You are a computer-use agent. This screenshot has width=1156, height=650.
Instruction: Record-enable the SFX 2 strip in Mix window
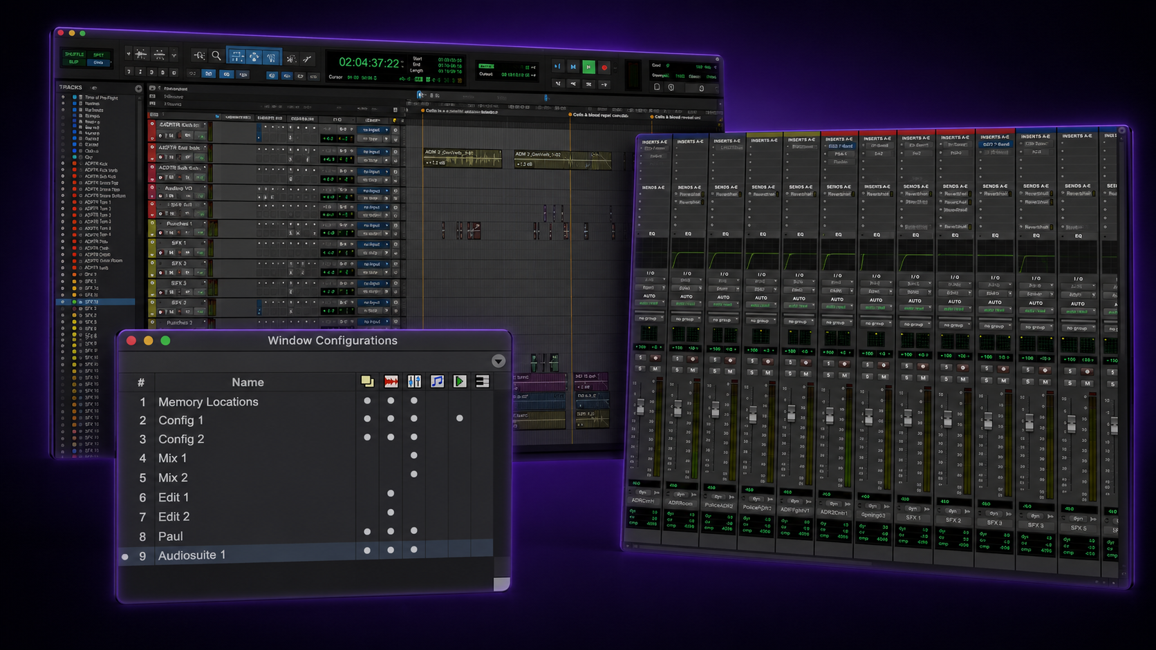962,367
